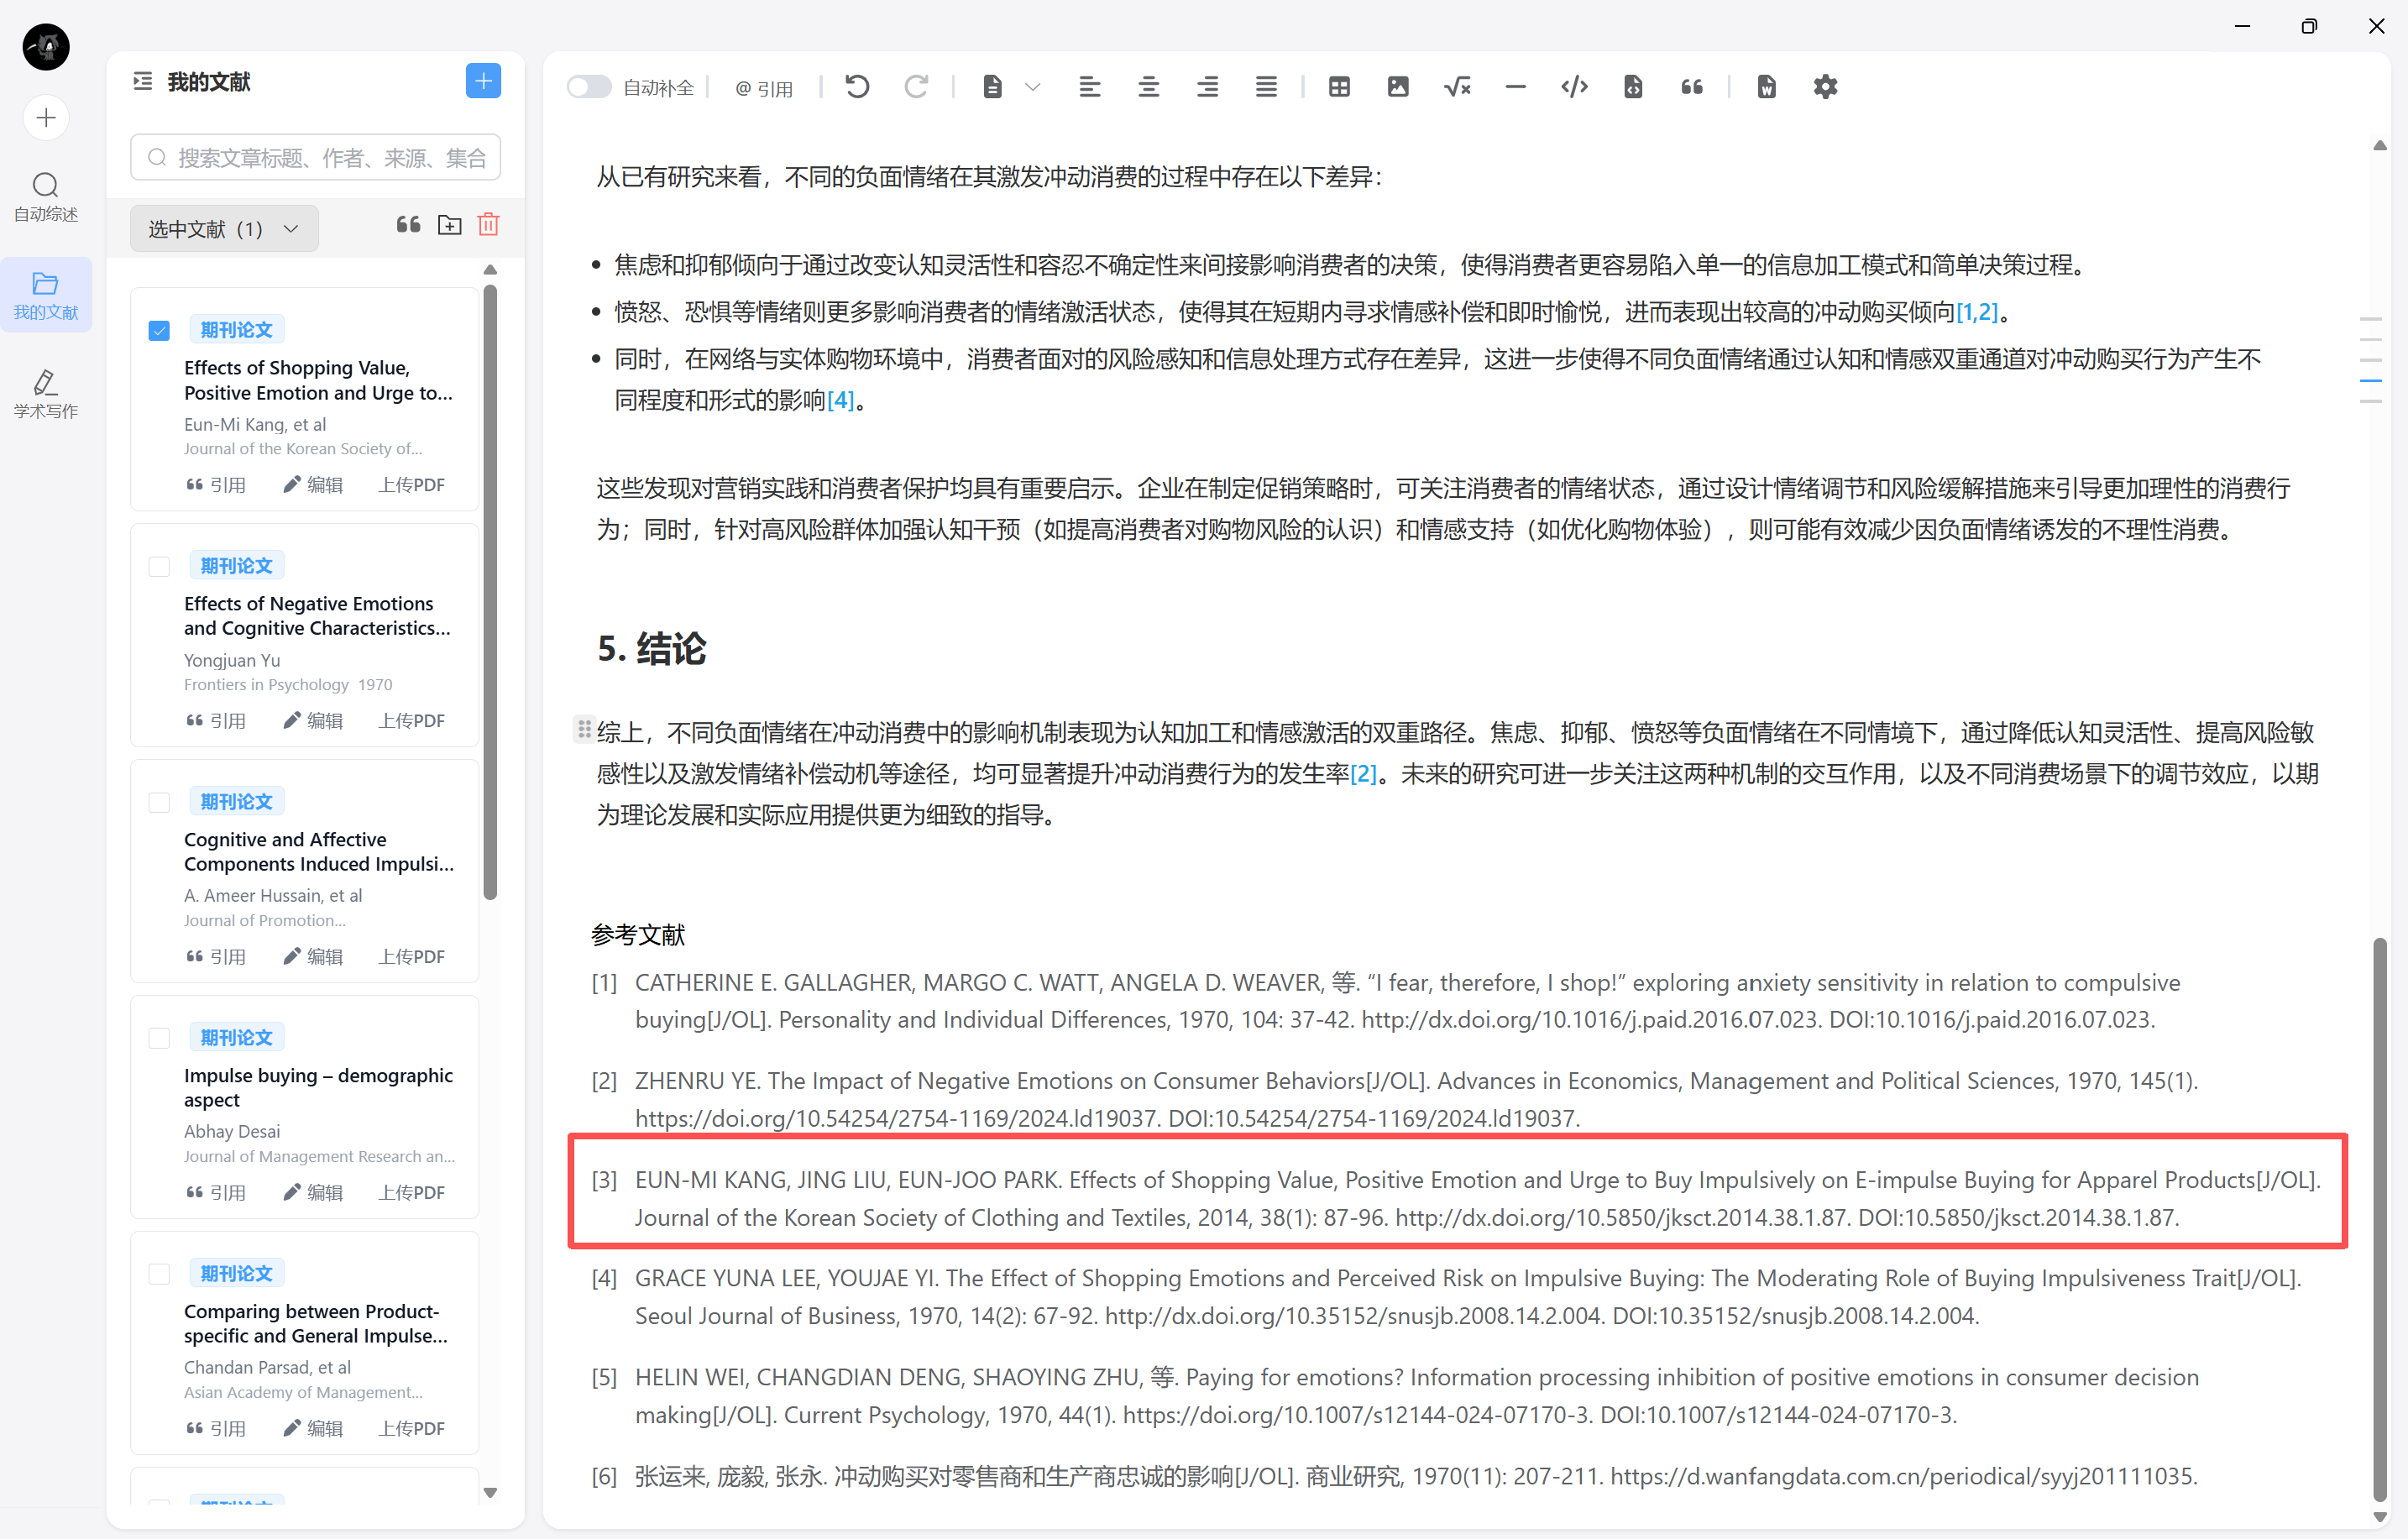Check the Effects of Negative Emotions paper

pyautogui.click(x=159, y=566)
